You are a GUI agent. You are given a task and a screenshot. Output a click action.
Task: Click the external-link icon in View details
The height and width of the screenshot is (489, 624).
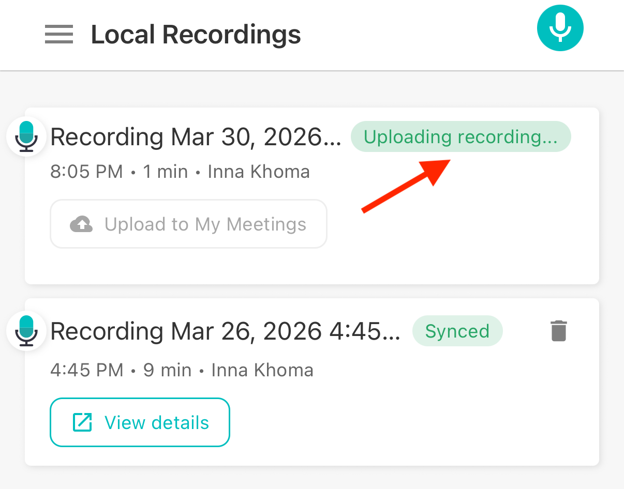pyautogui.click(x=82, y=422)
